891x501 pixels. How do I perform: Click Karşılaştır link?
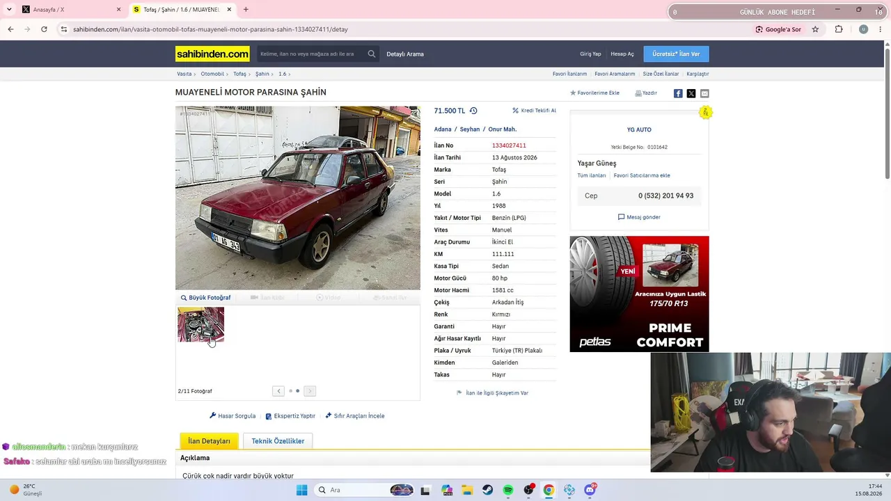click(697, 74)
